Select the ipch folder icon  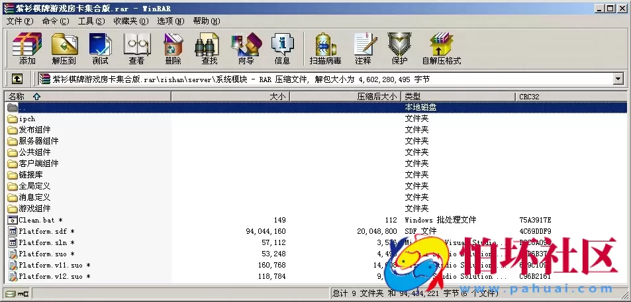pos(13,119)
